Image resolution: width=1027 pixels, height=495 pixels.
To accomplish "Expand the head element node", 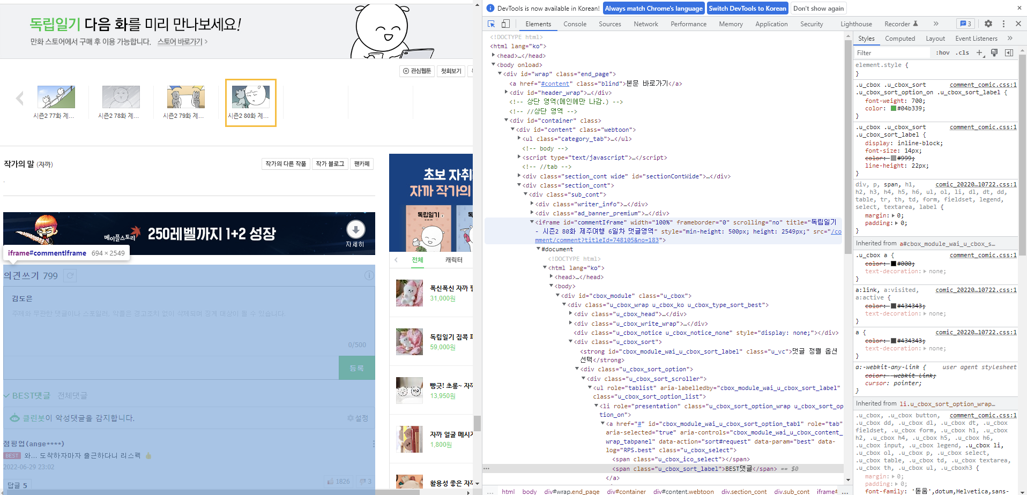I will 493,55.
